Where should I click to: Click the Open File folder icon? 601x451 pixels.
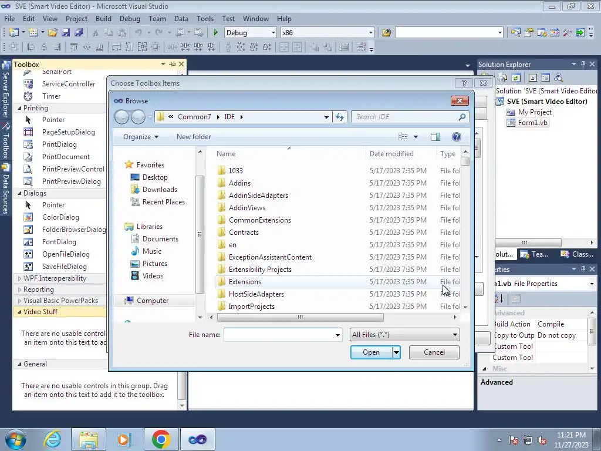pos(53,33)
